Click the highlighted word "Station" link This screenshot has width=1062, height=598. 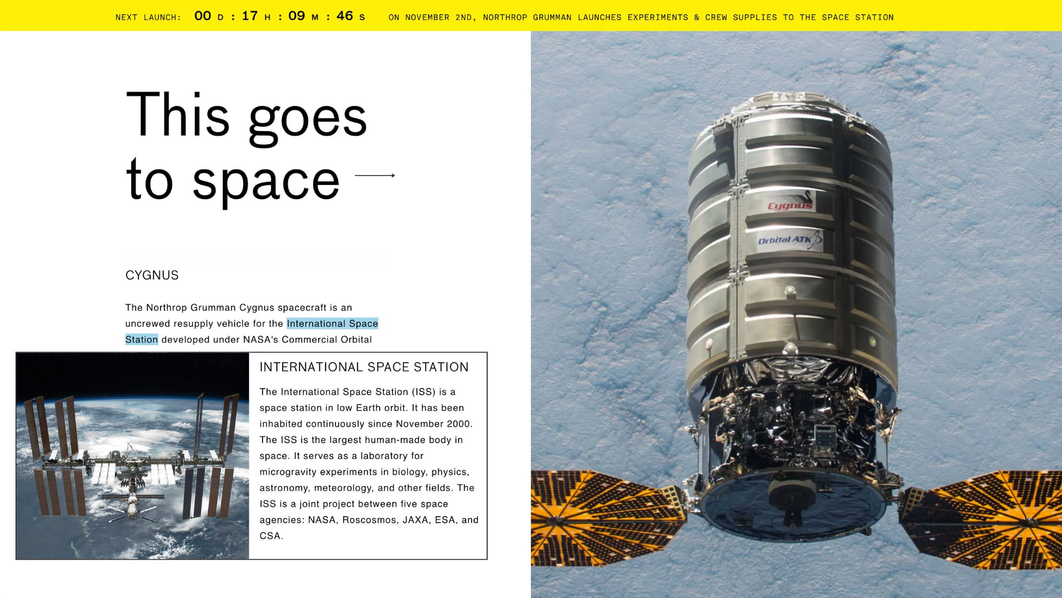click(142, 340)
